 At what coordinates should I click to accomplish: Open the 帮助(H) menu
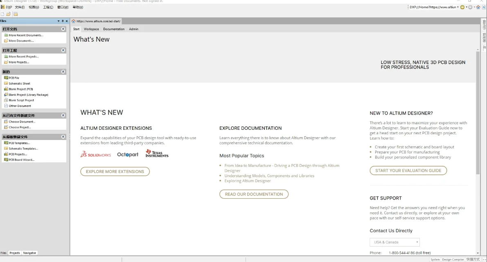(78, 7)
